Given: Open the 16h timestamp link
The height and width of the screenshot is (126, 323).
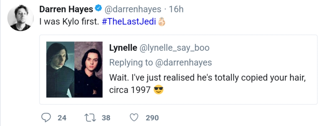Looking at the screenshot, I should pyautogui.click(x=177, y=10).
